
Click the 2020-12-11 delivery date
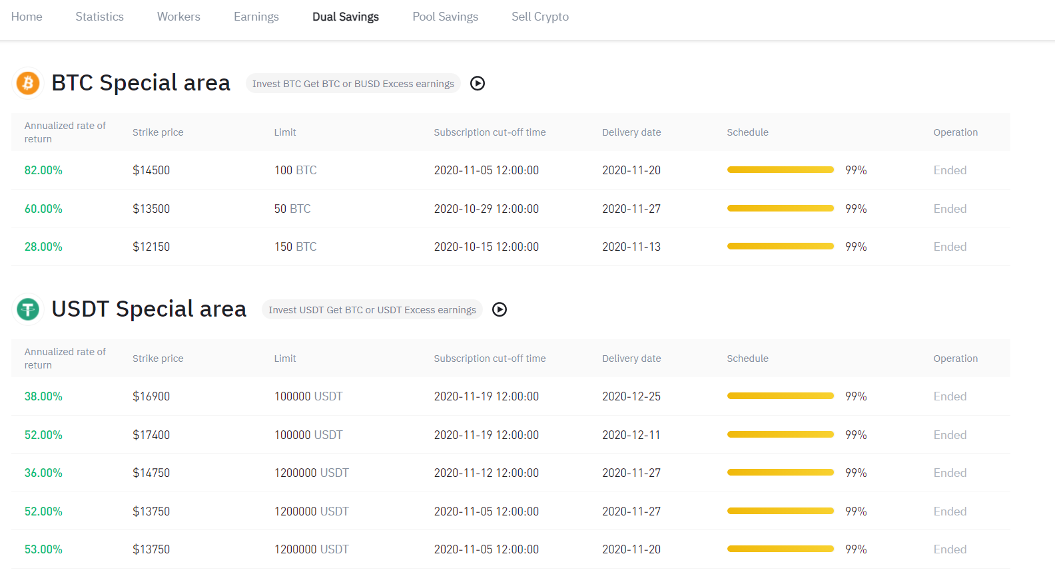[631, 435]
